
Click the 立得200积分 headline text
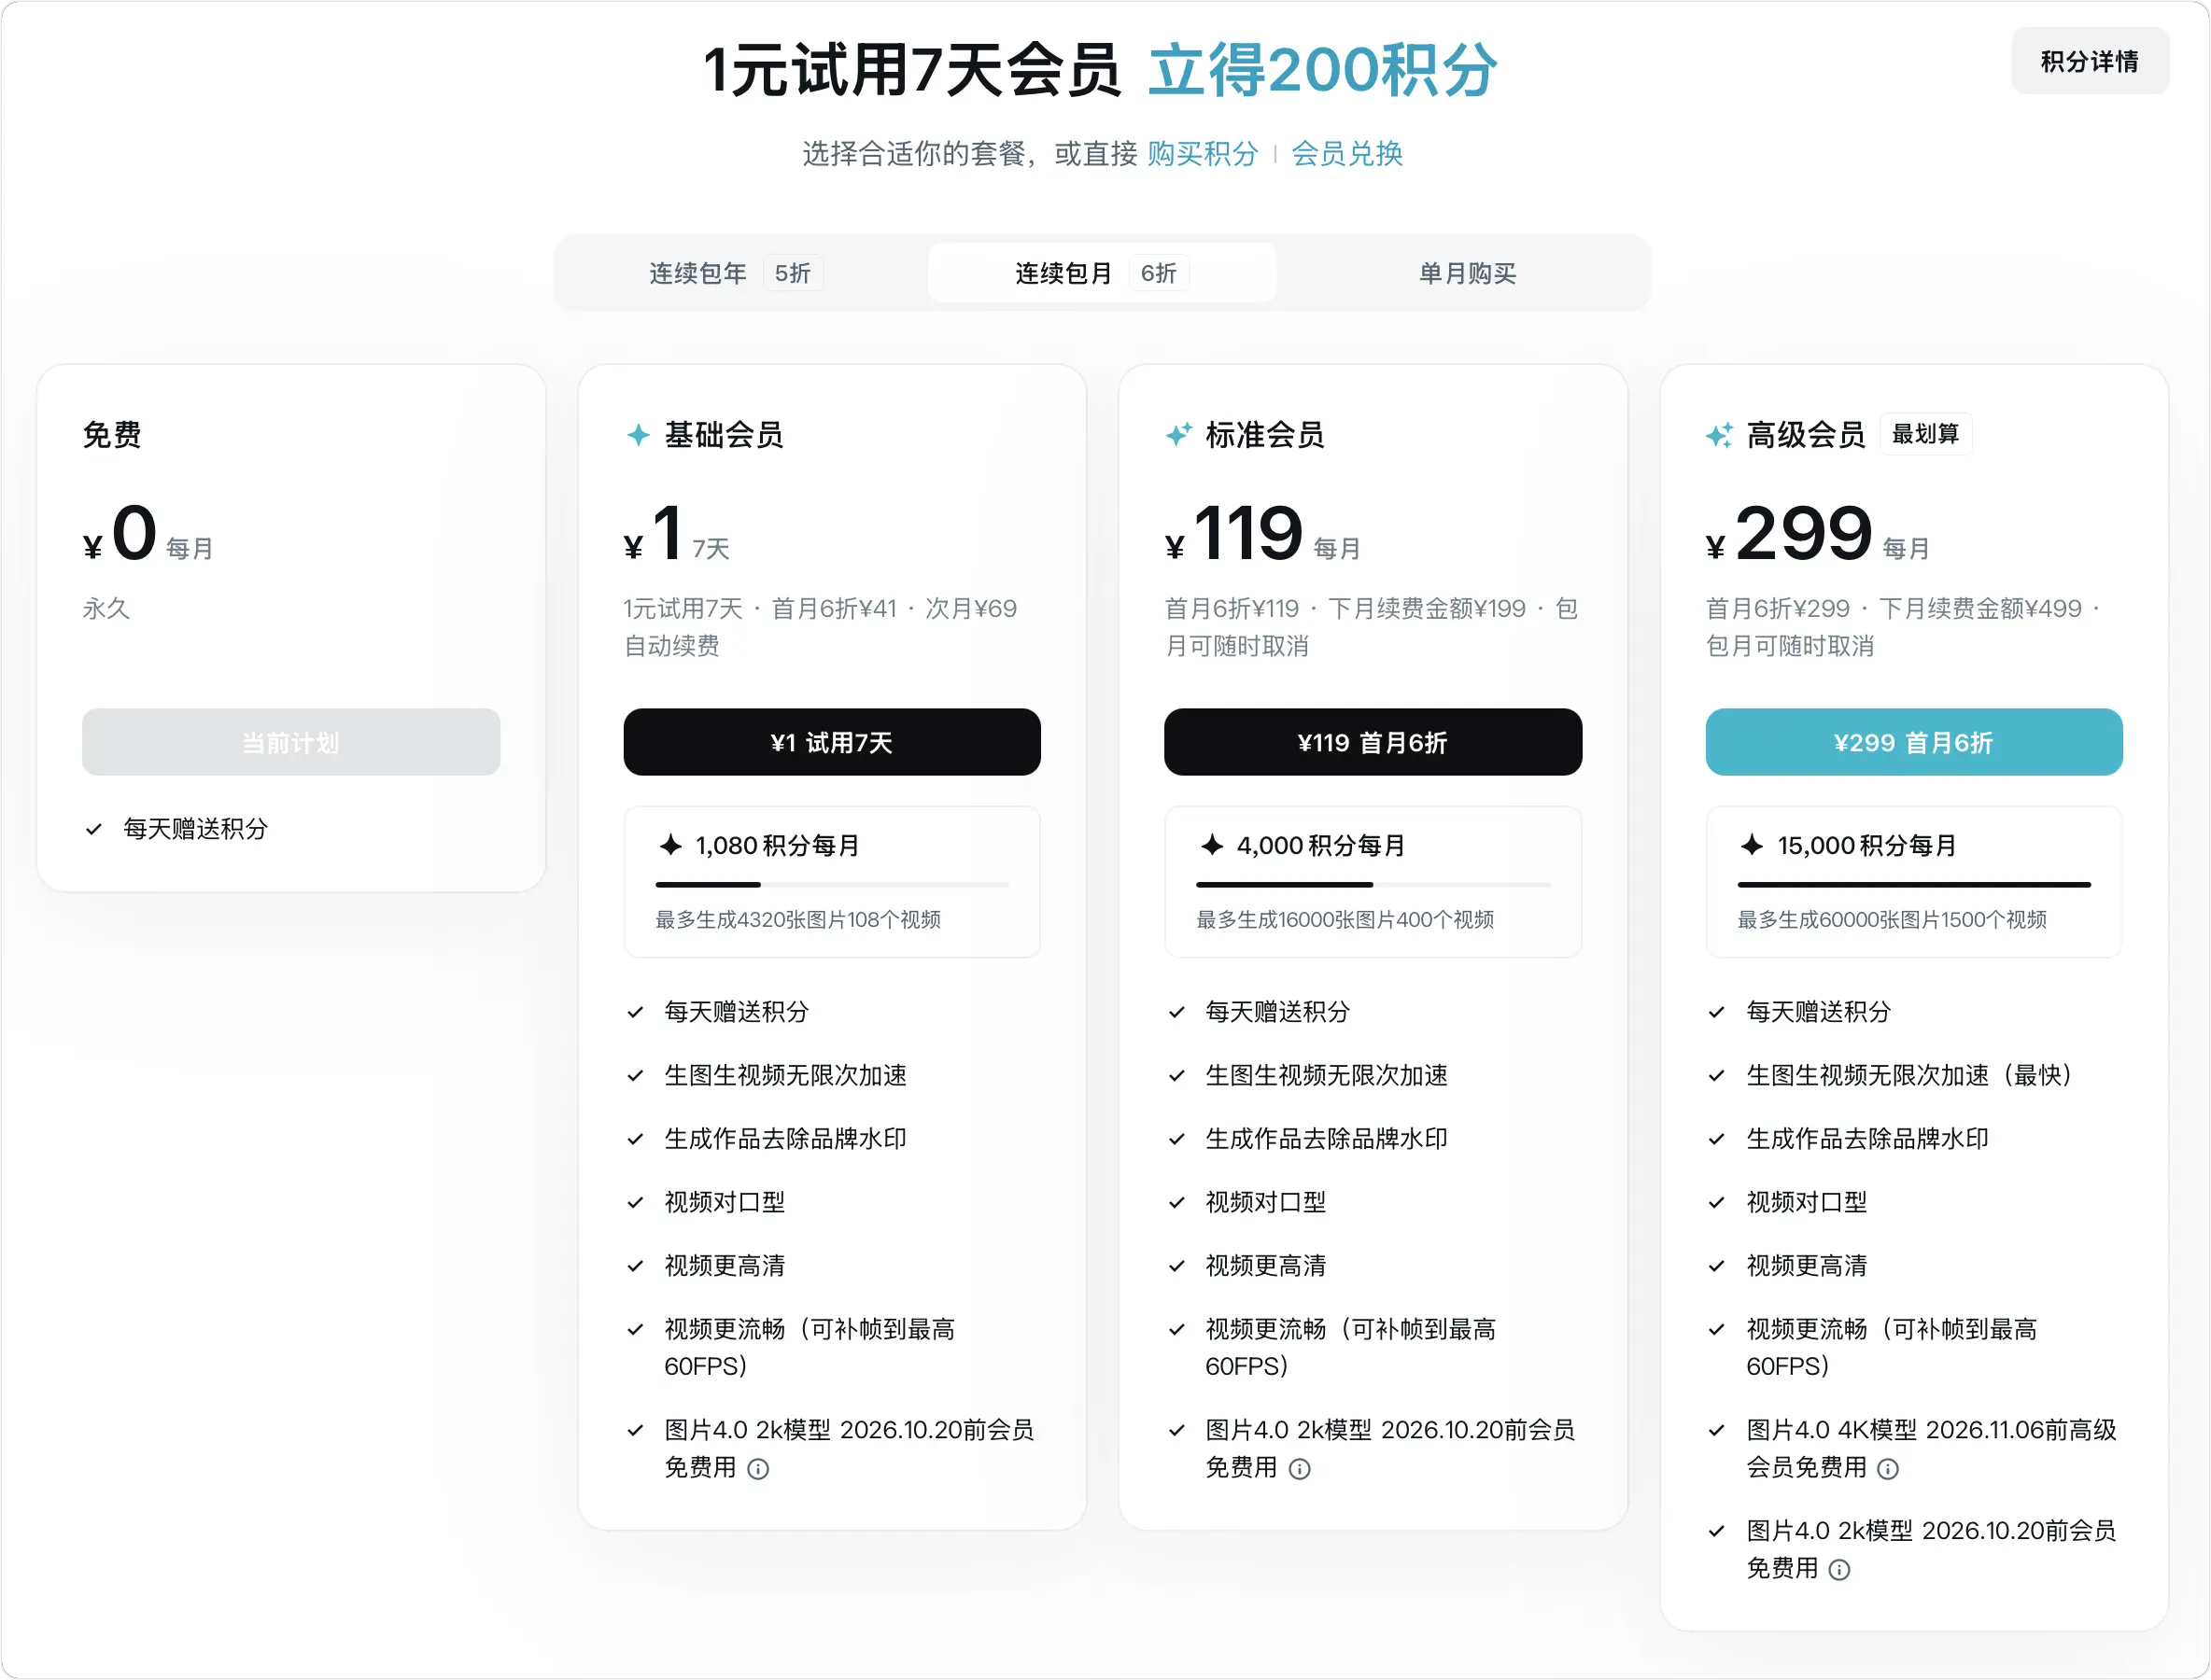tap(1323, 70)
